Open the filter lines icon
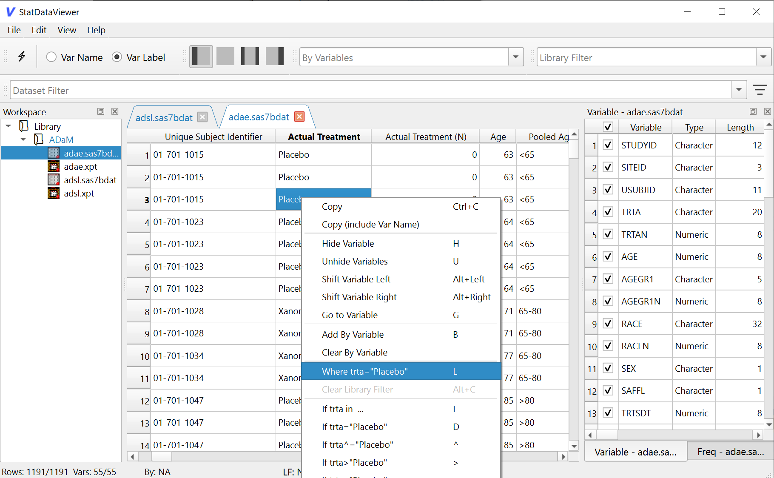The height and width of the screenshot is (478, 774). tap(760, 90)
